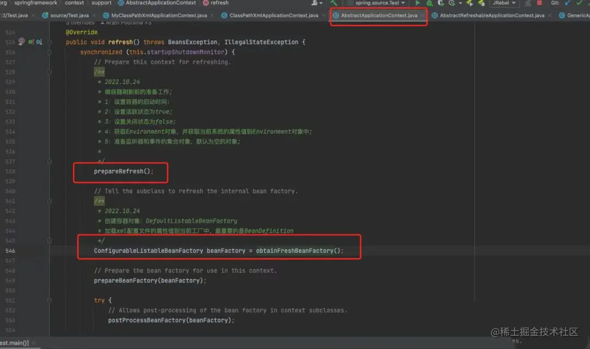Click @Override annotation
This screenshot has height=349, width=590.
tap(81, 32)
